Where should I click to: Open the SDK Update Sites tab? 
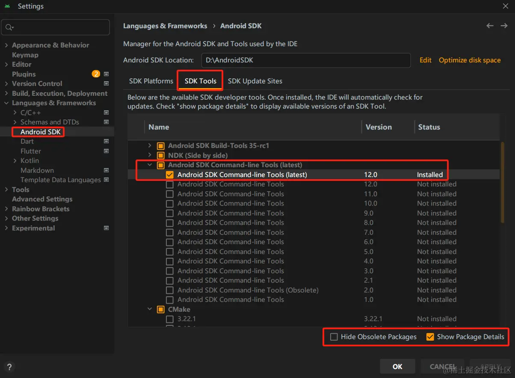click(255, 81)
